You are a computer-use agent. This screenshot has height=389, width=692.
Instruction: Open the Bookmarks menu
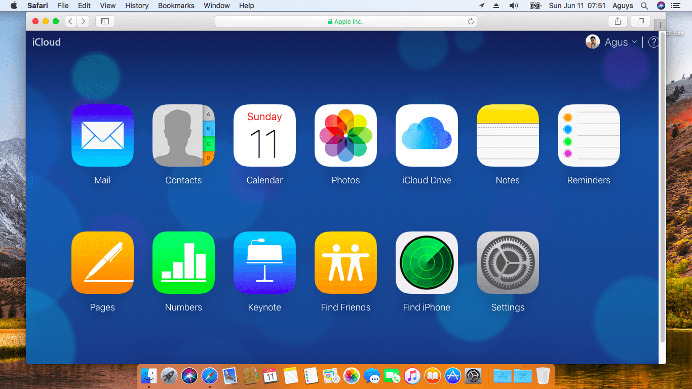pos(176,6)
